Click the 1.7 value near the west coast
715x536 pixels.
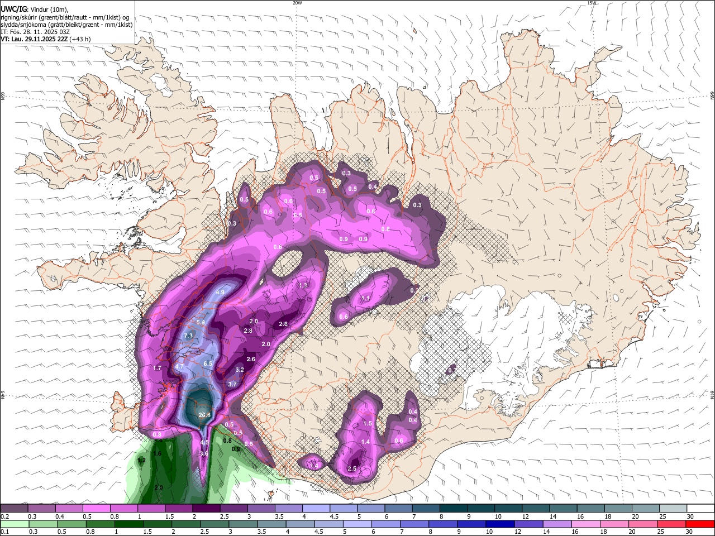click(x=157, y=368)
